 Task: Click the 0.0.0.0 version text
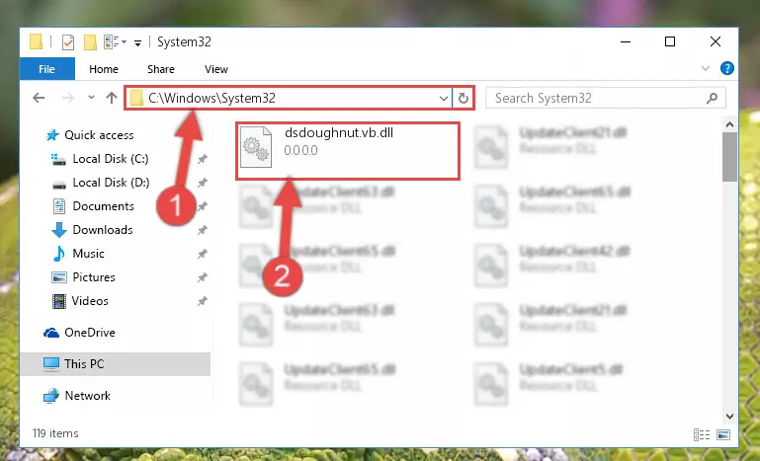coord(301,151)
